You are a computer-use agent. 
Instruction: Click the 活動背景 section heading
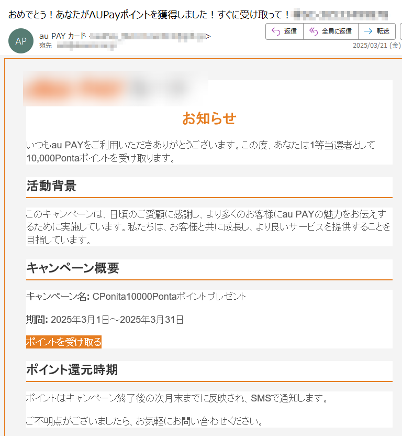tap(51, 186)
